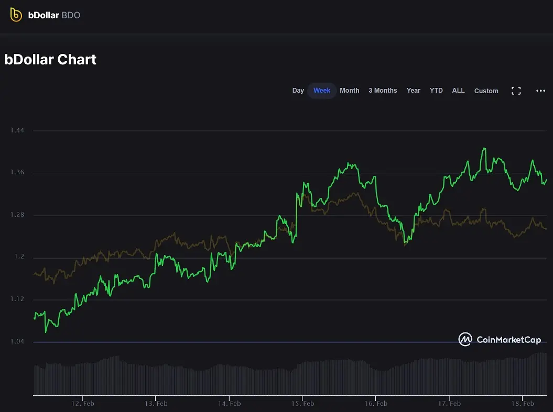
Task: Show the Year chart range
Action: 414,91
